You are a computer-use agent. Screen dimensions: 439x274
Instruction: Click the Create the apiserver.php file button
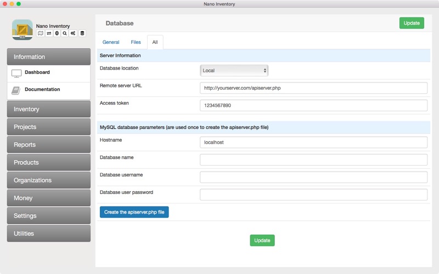pos(134,212)
